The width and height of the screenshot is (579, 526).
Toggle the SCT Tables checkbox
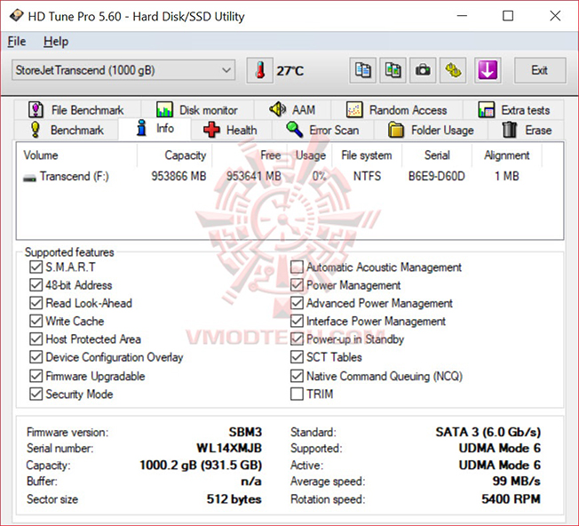pyautogui.click(x=297, y=357)
